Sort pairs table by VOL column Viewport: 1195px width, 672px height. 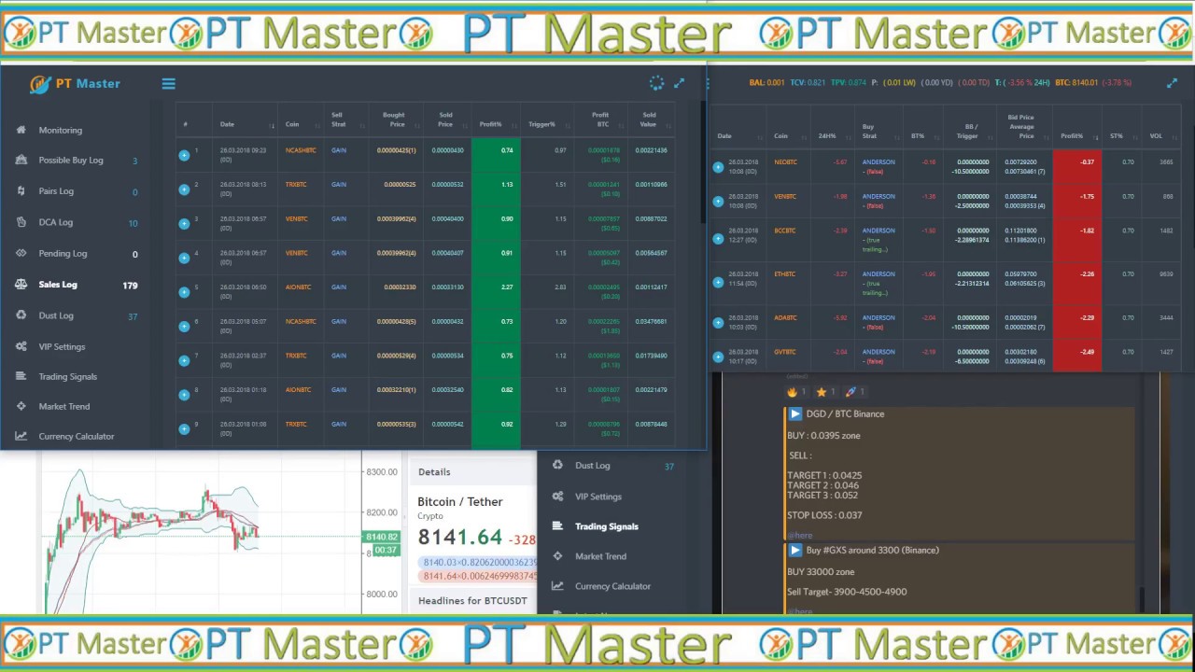pyautogui.click(x=1156, y=136)
